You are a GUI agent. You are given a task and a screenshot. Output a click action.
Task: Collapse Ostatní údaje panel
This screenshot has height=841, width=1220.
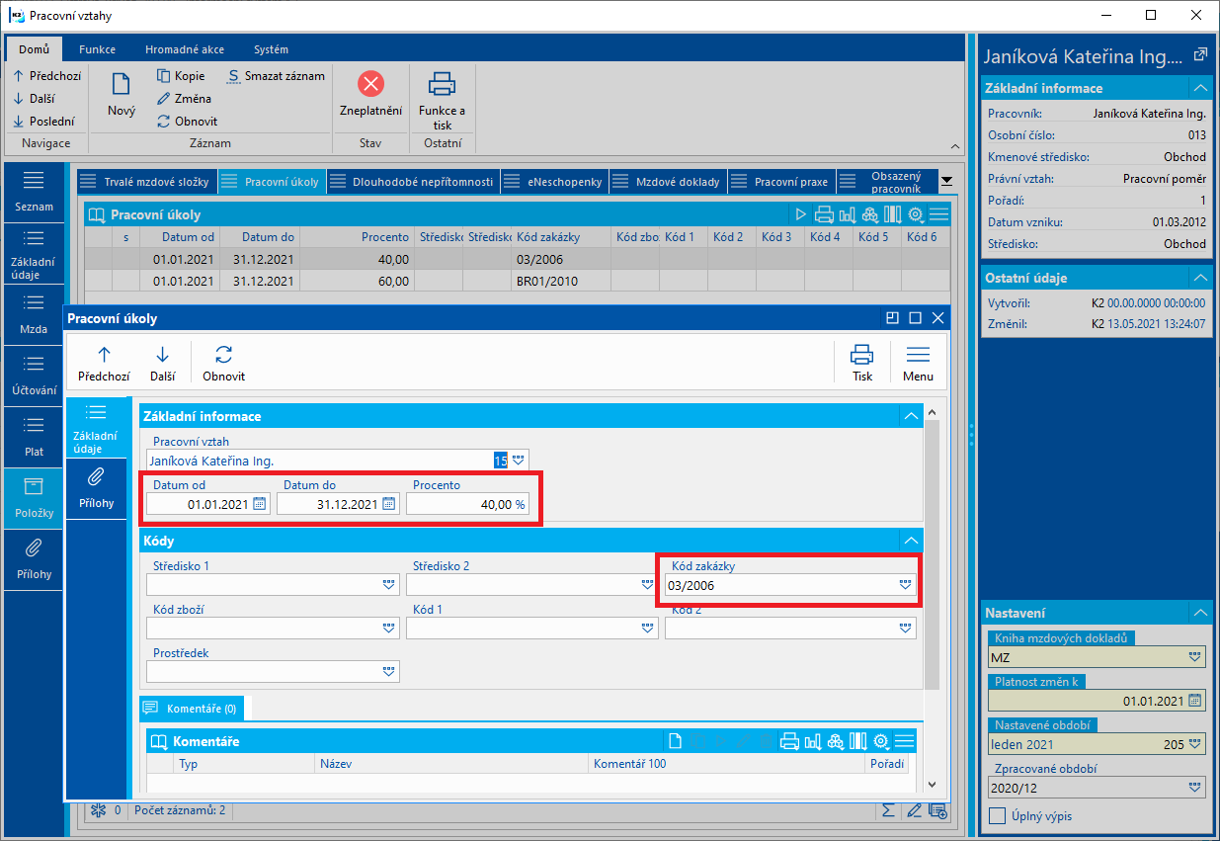tap(1200, 278)
